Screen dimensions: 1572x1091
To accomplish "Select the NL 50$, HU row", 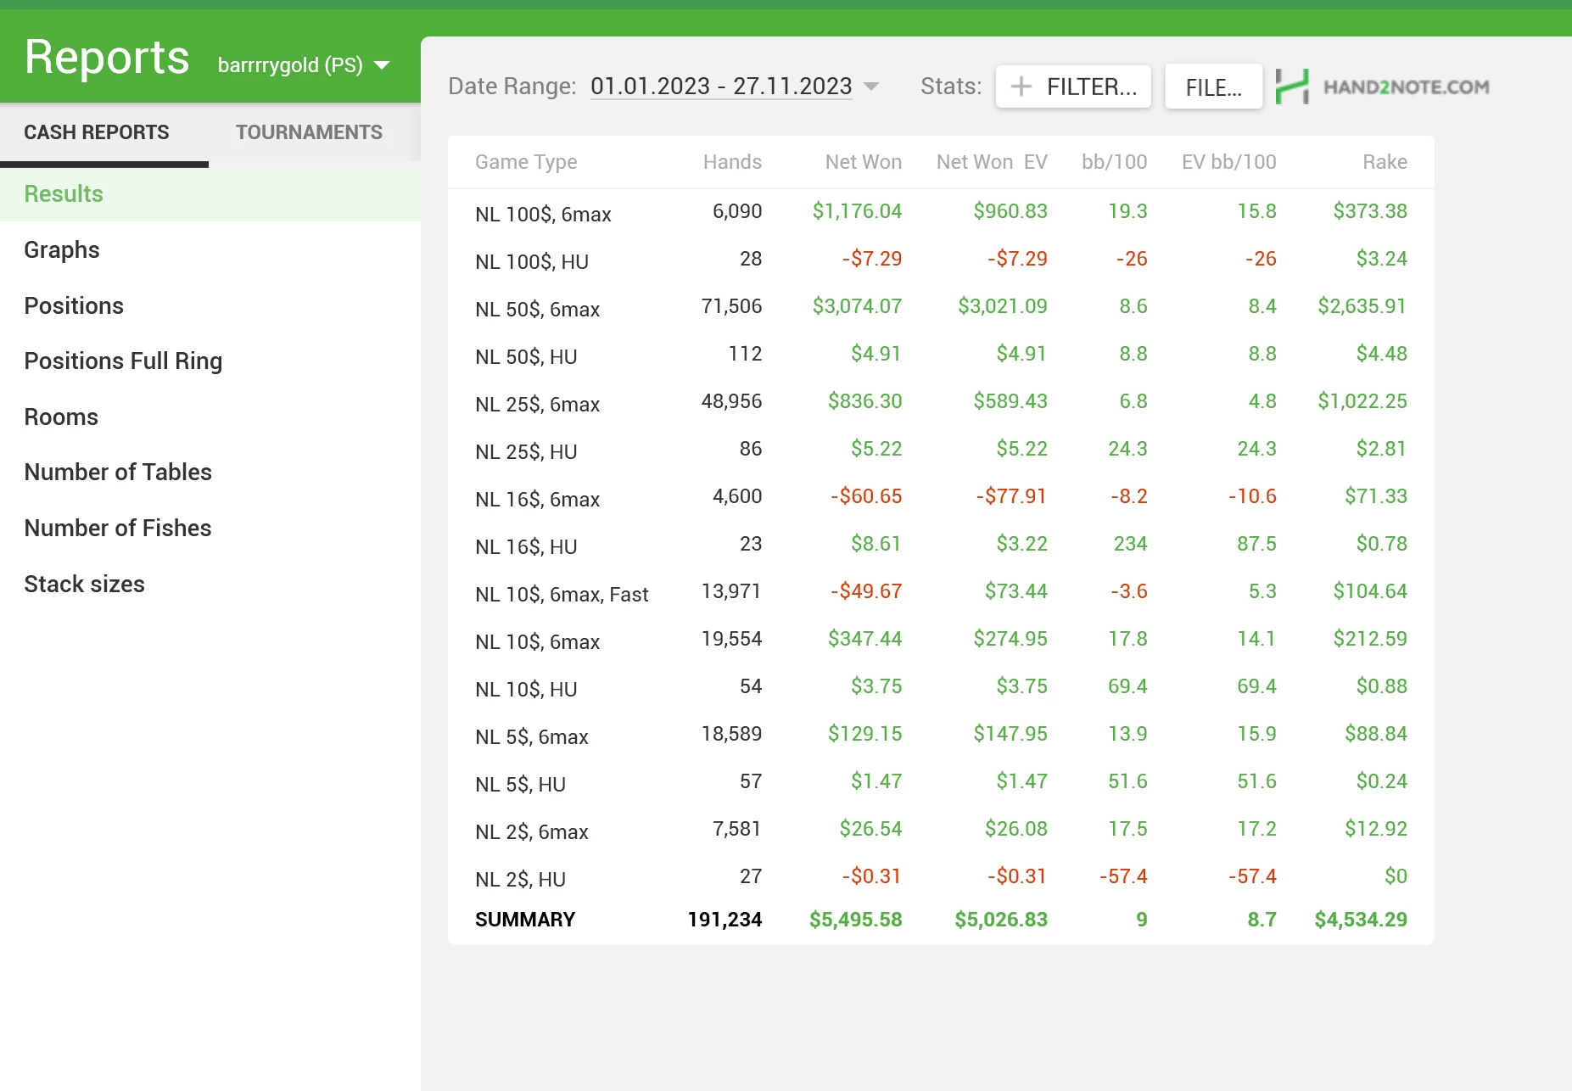I will [941, 355].
